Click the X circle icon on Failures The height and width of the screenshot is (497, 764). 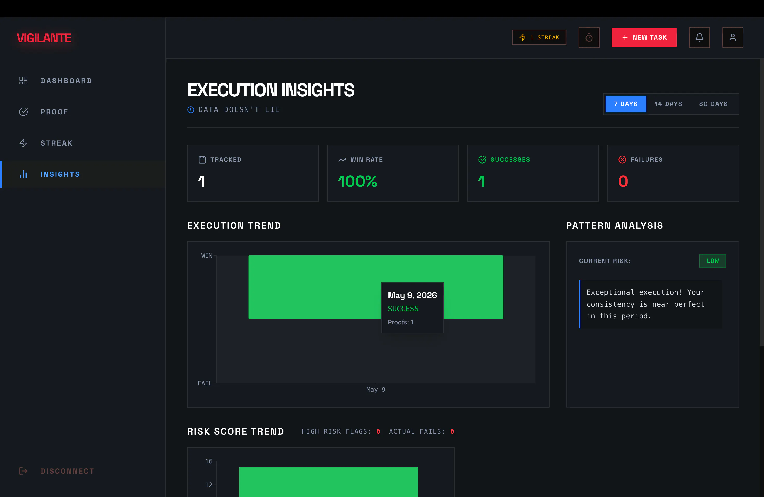point(622,160)
